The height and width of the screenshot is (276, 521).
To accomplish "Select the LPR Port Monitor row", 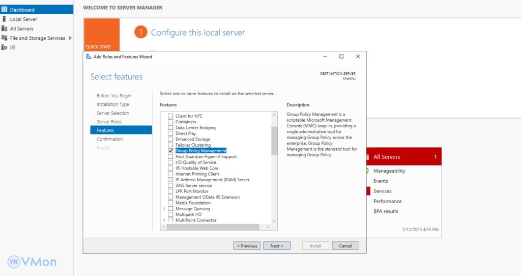I will [192, 191].
